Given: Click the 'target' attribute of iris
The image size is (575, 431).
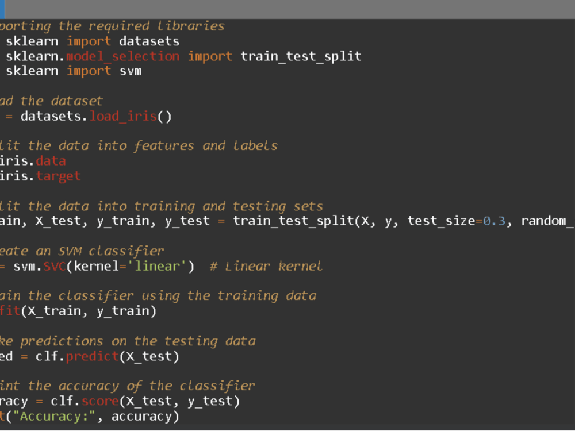Looking at the screenshot, I should [58, 176].
